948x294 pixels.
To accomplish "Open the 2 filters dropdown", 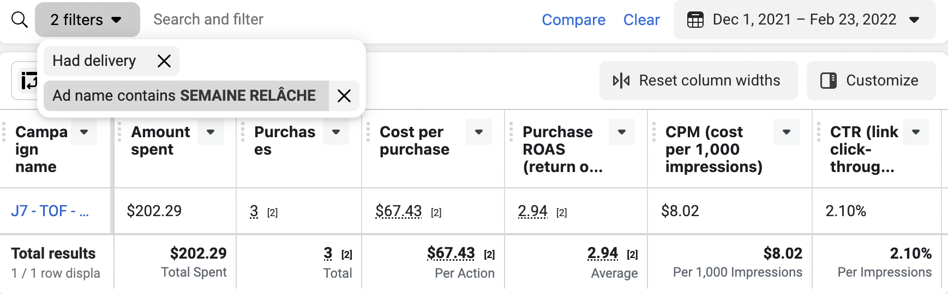I will (x=87, y=20).
